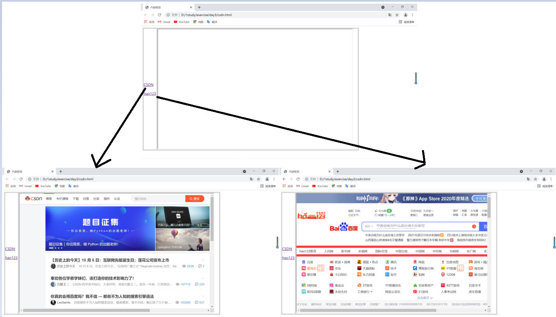Open the 你真的会用百度吗 article

[x=102, y=296]
